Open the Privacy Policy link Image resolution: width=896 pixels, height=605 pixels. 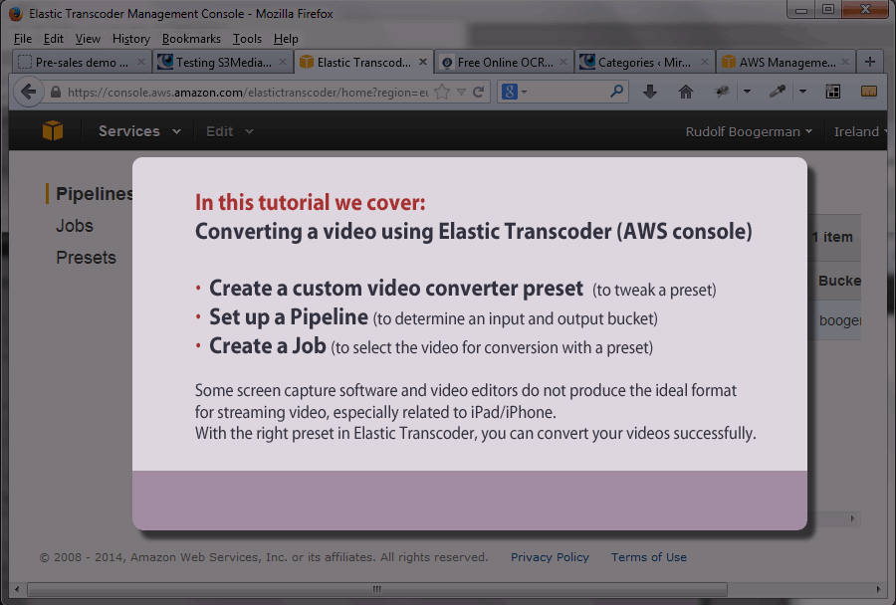click(x=550, y=557)
